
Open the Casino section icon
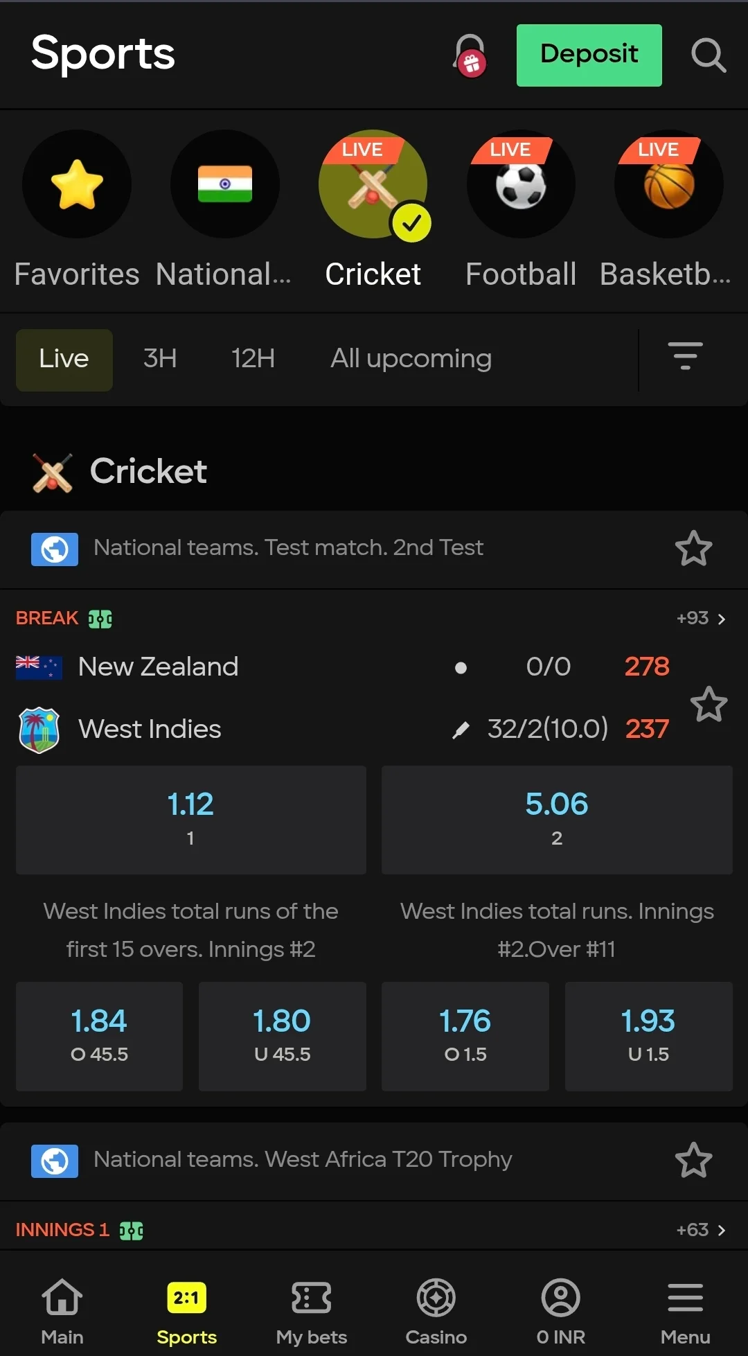point(436,1310)
